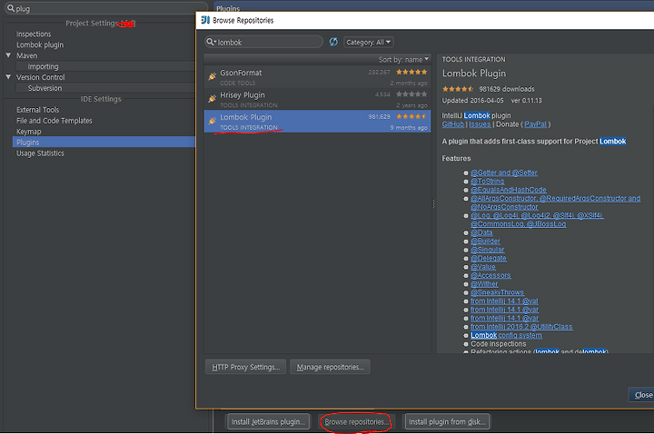This screenshot has width=654, height=434.
Task: Click the Lombok Plugin details star rating
Action: 458,89
